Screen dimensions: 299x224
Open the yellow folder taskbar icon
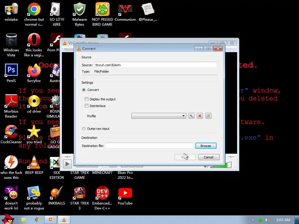pos(24,220)
